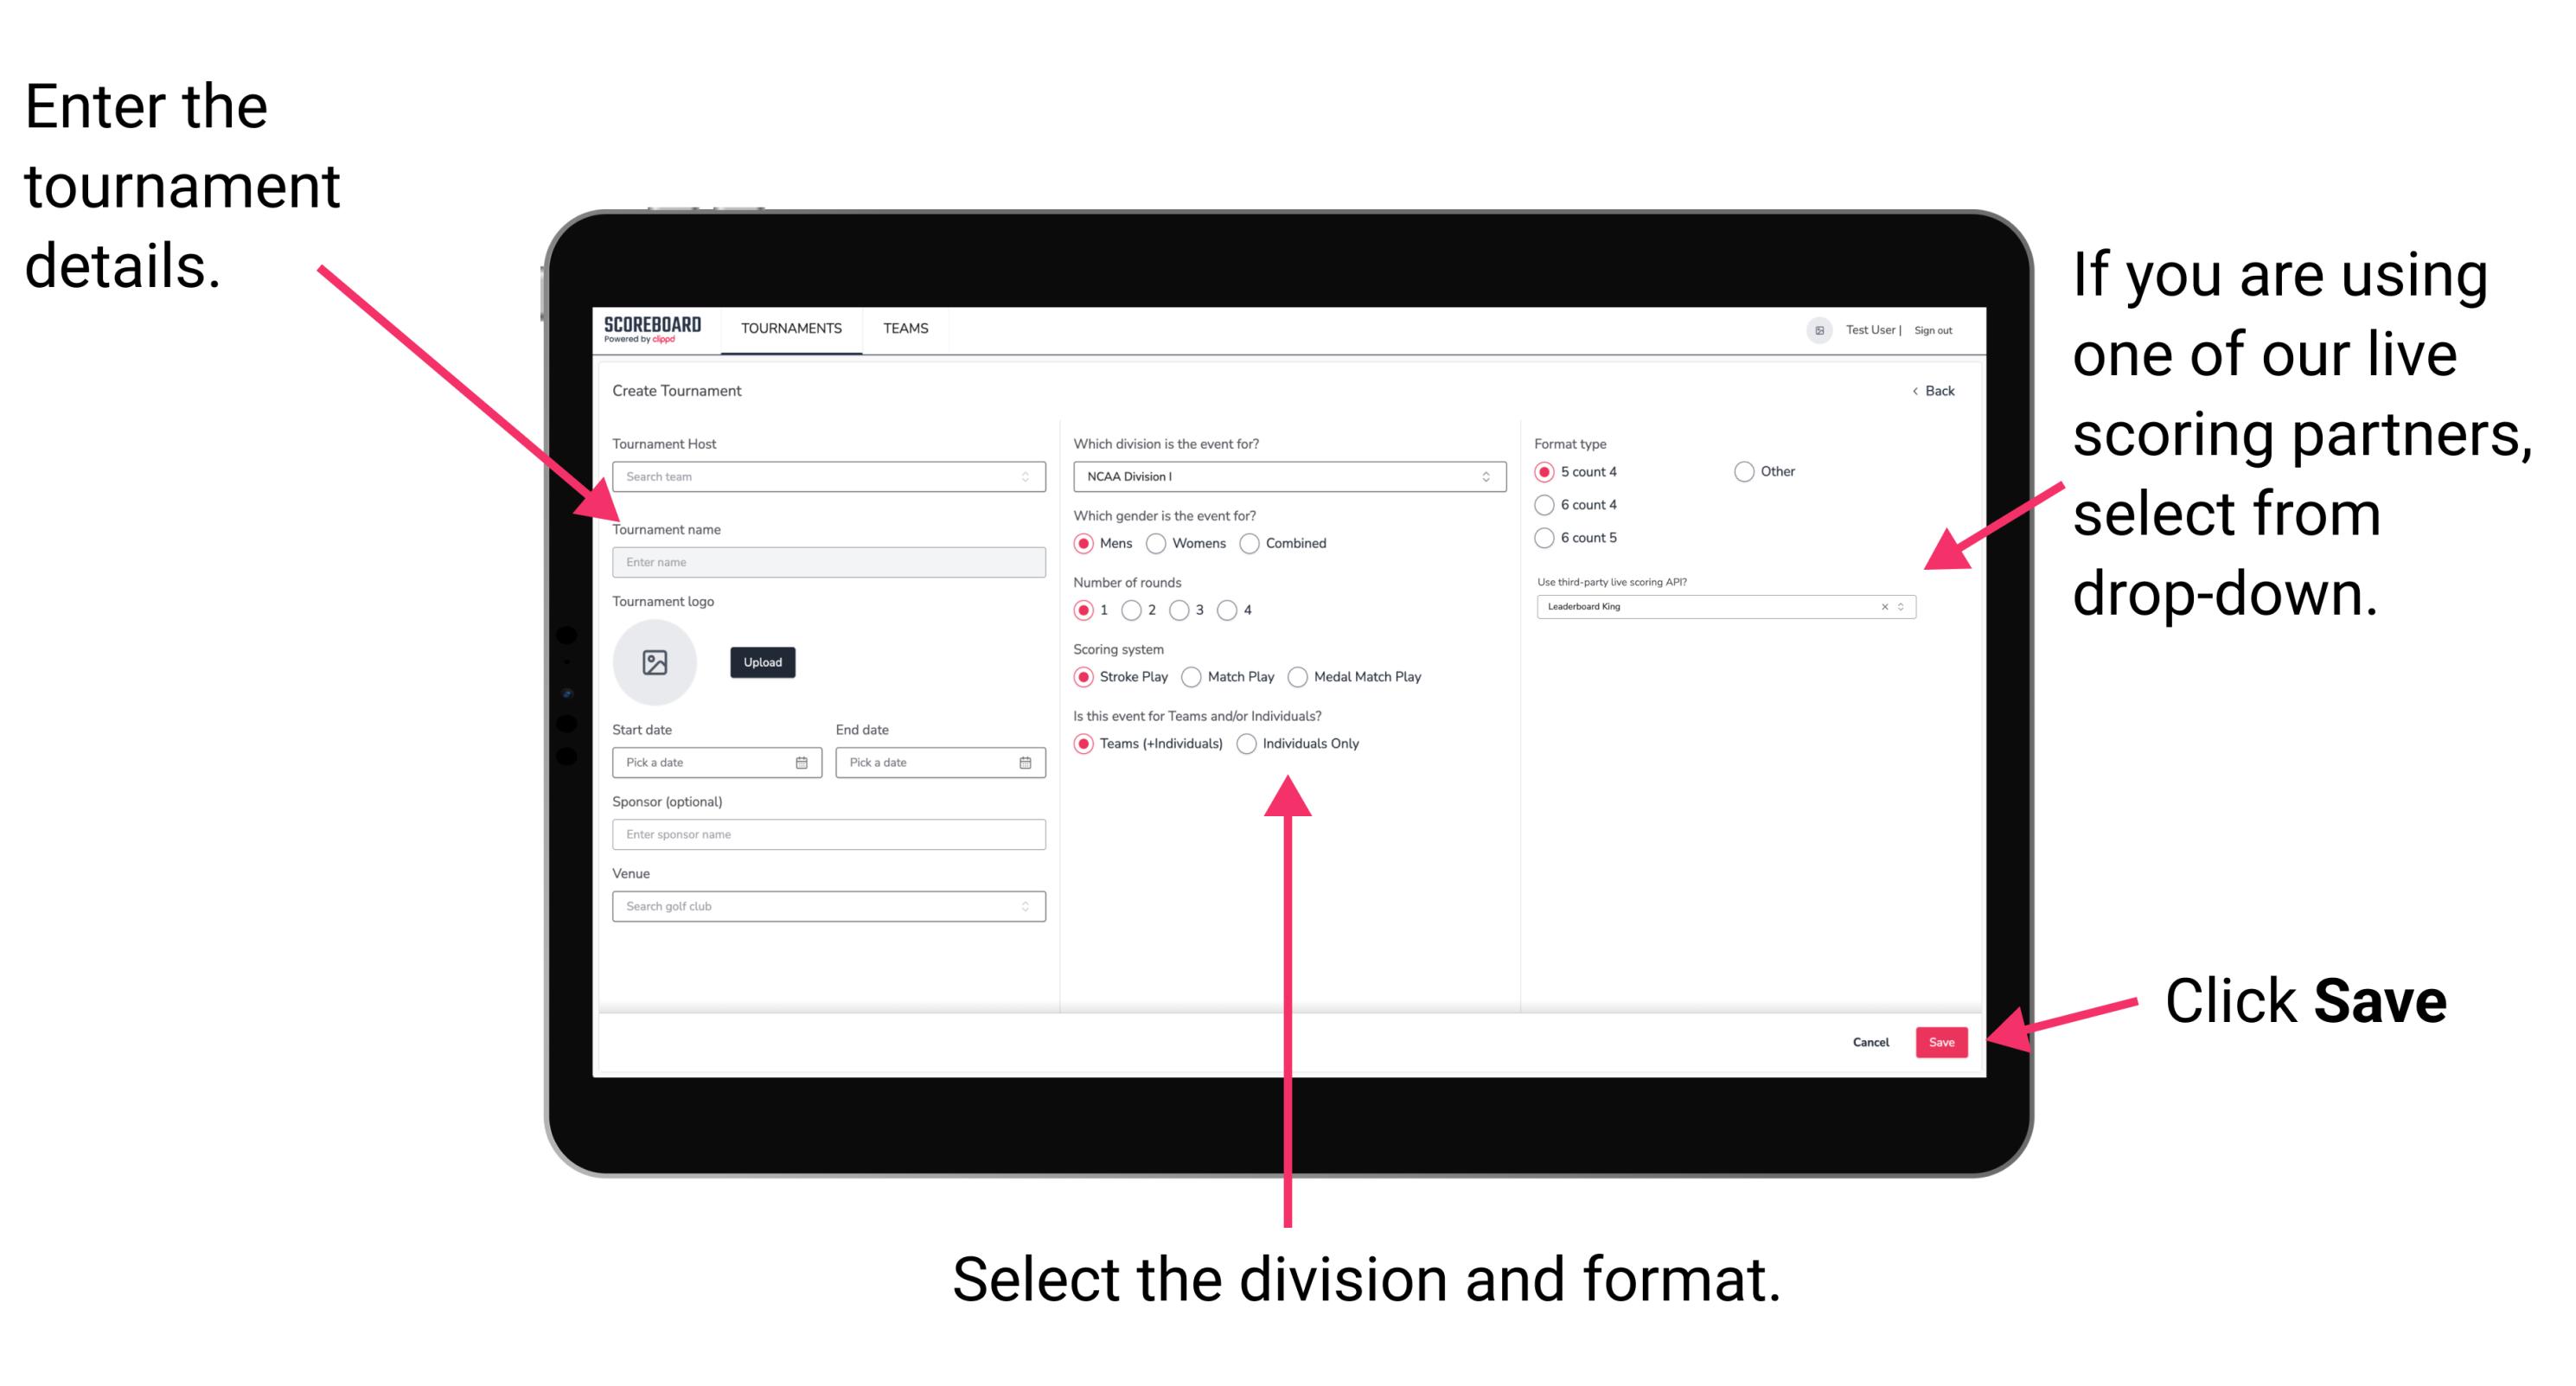Click the Start date calendar icon
Screen dimensions: 2576x1386
[804, 763]
